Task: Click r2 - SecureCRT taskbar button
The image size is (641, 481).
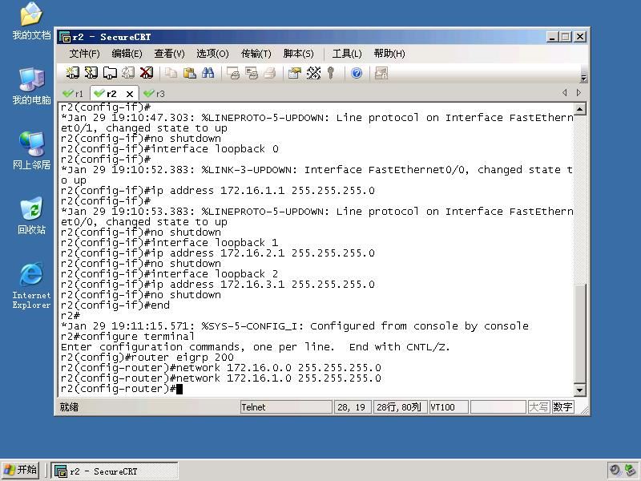Action: click(x=114, y=471)
